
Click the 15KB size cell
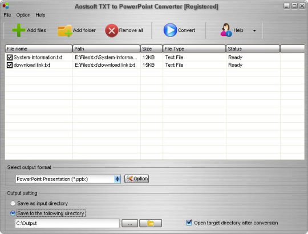[x=148, y=65]
